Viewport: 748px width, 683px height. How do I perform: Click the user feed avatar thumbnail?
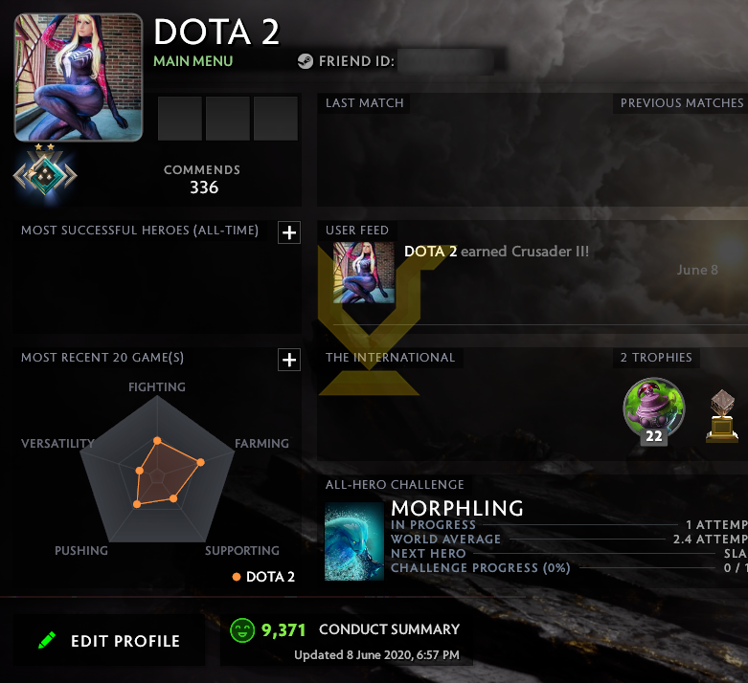coord(364,273)
